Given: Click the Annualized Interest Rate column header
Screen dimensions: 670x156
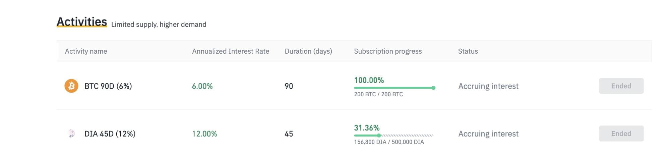Looking at the screenshot, I should pyautogui.click(x=231, y=51).
